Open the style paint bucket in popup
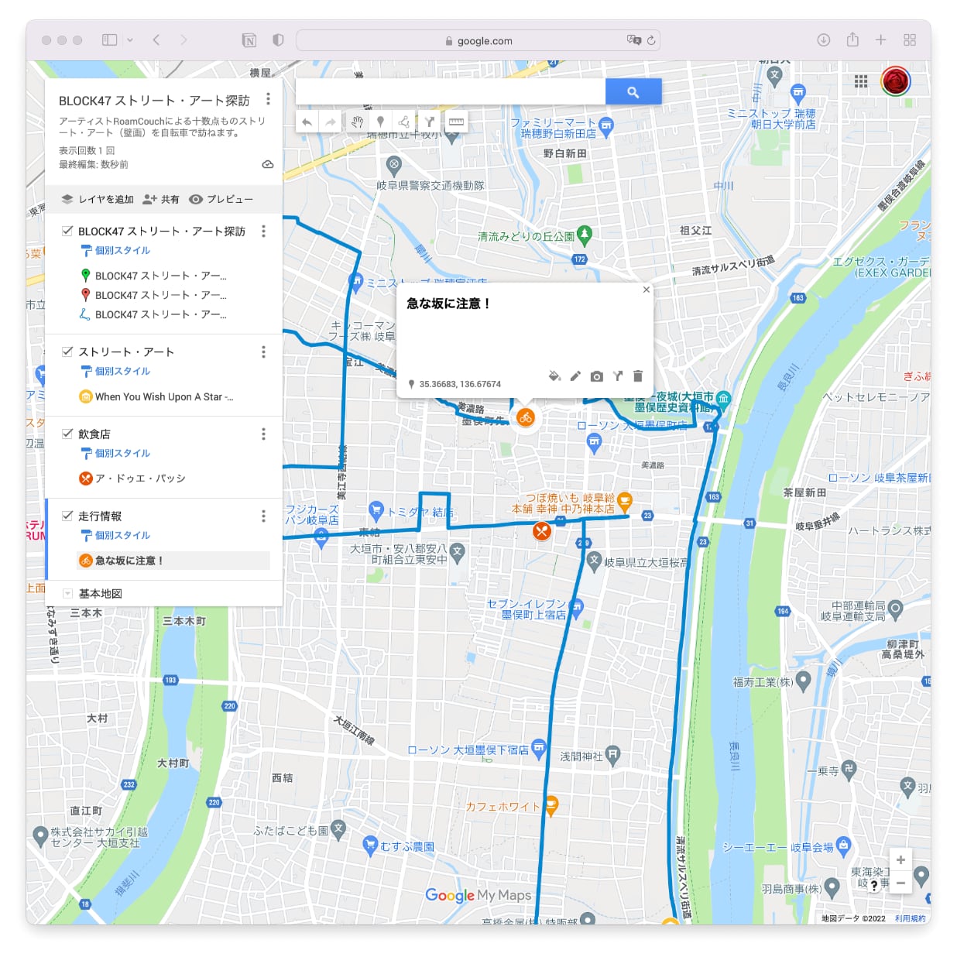The width and height of the screenshot is (957, 957). tap(554, 376)
